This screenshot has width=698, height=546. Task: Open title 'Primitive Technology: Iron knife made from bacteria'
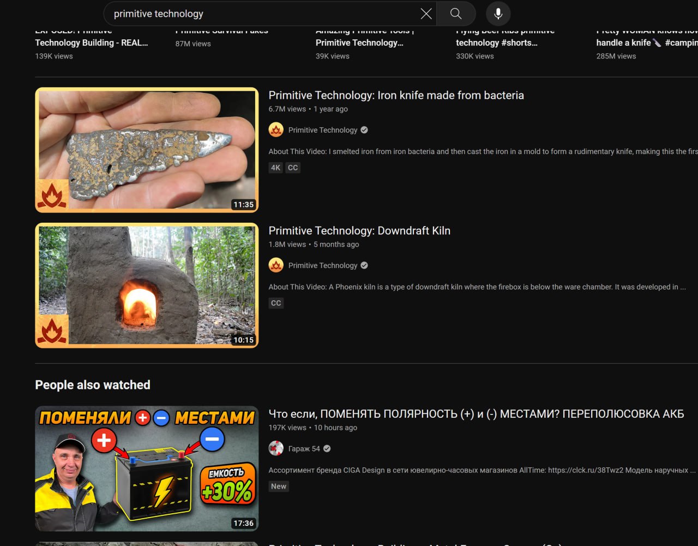(396, 95)
